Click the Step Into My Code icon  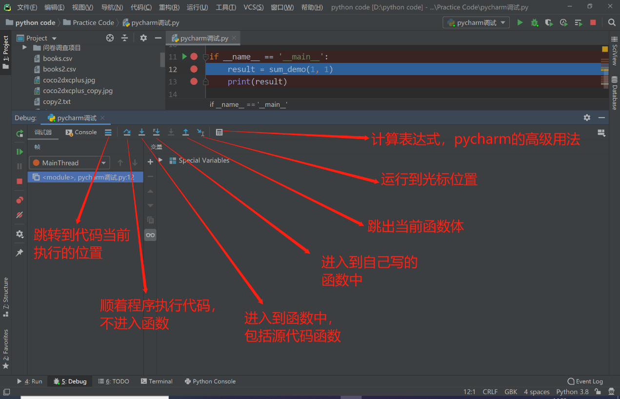[x=157, y=132]
